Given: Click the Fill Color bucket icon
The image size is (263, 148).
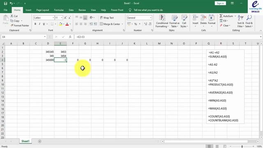Looking at the screenshot, I should [x=61, y=24].
